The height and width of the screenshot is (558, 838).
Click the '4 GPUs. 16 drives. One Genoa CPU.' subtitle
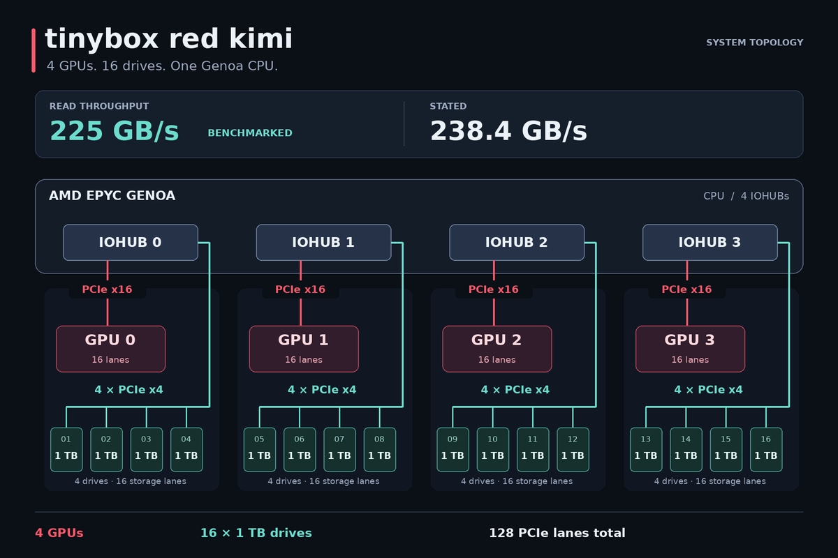point(163,66)
